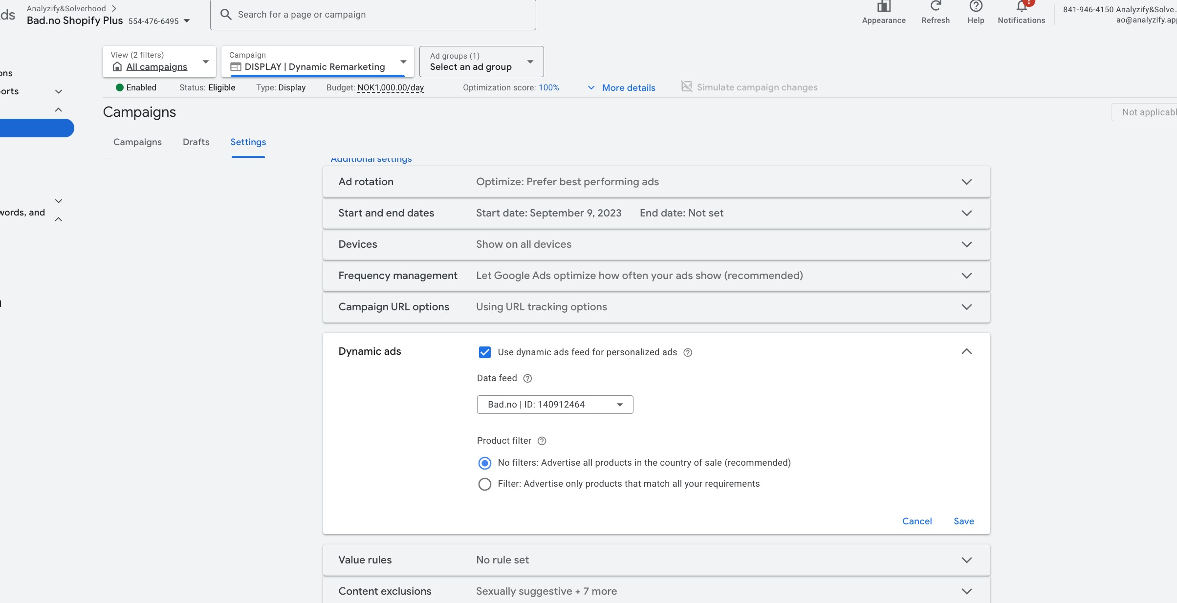Viewport: 1177px width, 603px height.
Task: Click 'Status: Eligible' text
Action: pos(207,88)
